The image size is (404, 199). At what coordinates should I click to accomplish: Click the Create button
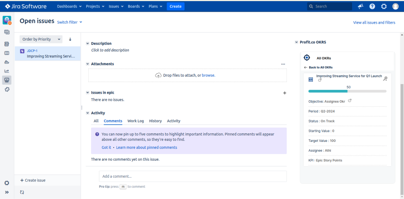click(x=176, y=7)
